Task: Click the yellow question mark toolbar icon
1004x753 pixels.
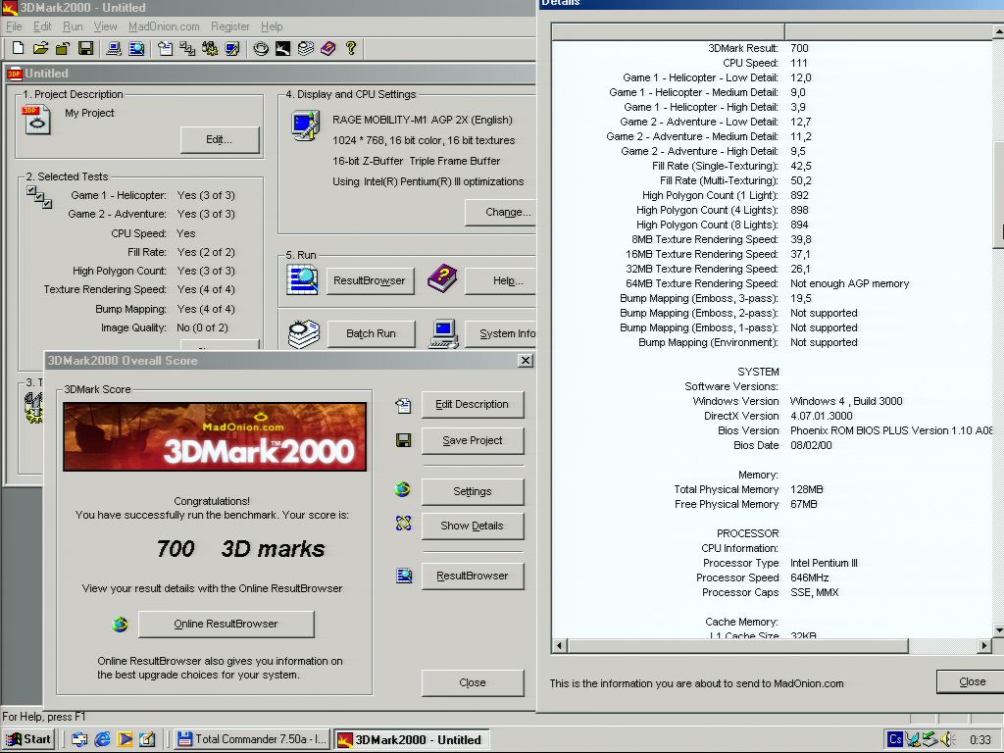Action: pyautogui.click(x=350, y=48)
